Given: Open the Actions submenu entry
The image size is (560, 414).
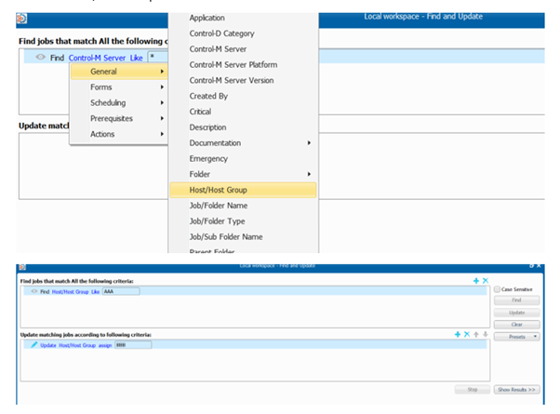Looking at the screenshot, I should [118, 134].
